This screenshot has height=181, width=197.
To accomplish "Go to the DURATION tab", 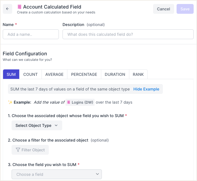I will point(115,74).
